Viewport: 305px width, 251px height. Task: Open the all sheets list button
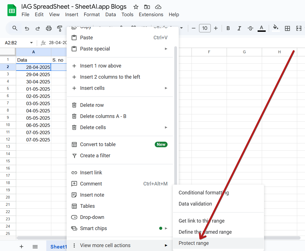35,247
